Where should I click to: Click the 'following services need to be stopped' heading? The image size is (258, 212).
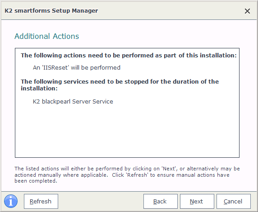pyautogui.click(x=120, y=81)
